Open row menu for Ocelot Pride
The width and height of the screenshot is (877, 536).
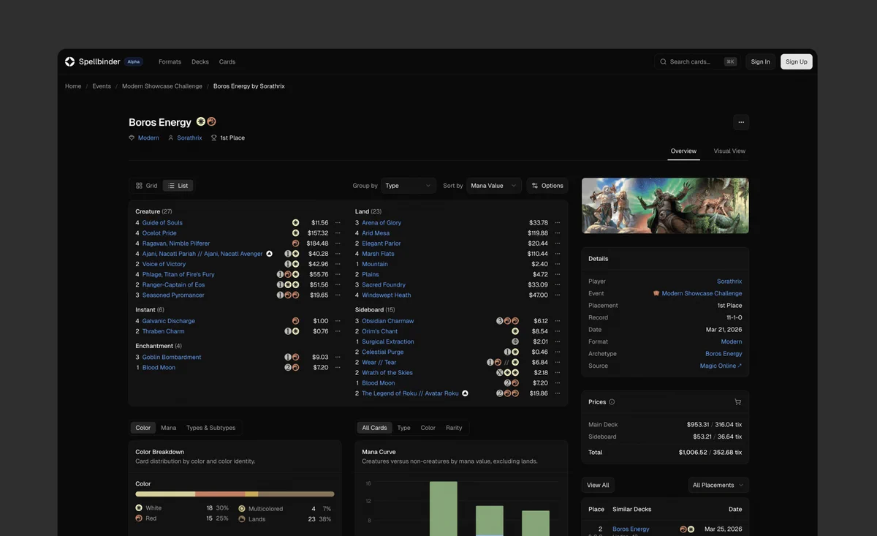coord(338,233)
